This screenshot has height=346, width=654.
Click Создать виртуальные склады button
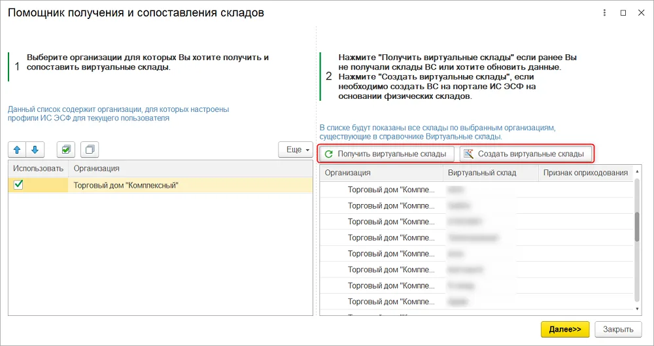coord(526,154)
